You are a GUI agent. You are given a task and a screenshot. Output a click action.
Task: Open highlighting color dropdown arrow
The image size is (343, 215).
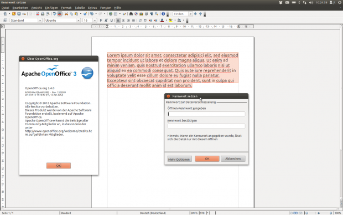point(175,21)
